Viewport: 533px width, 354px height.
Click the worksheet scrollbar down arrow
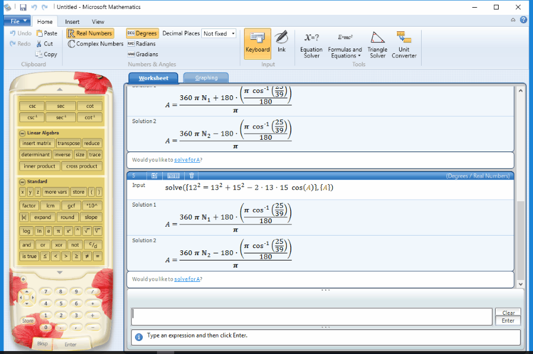(x=521, y=284)
